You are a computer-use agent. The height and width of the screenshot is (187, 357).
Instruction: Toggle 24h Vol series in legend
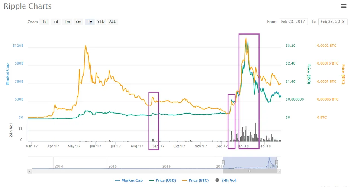(x=226, y=180)
